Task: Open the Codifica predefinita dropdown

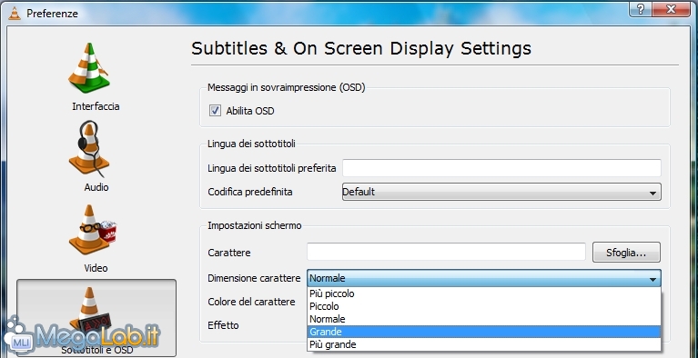Action: 501,192
